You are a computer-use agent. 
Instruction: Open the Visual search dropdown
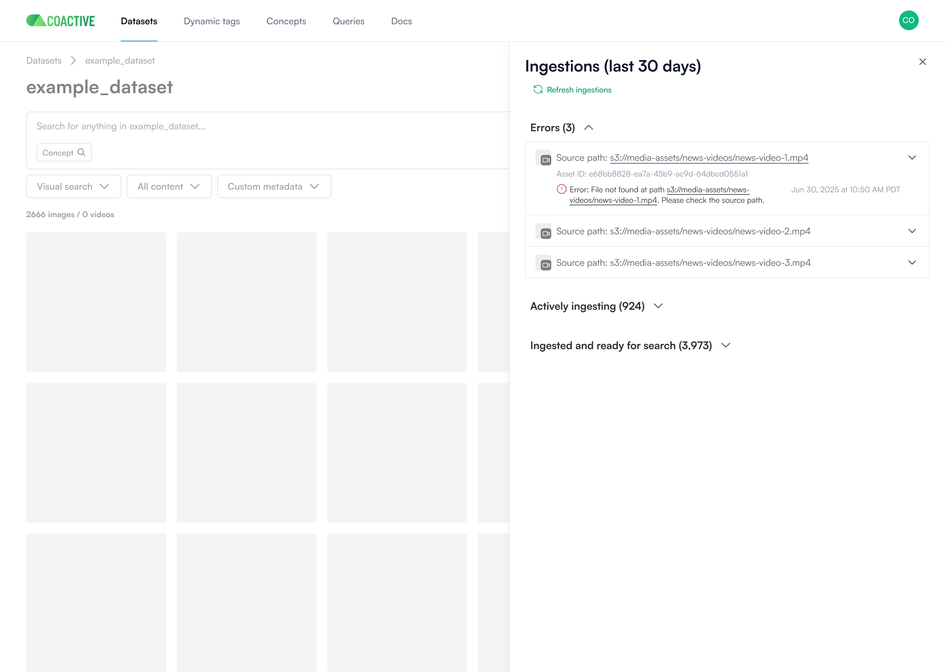tap(73, 186)
